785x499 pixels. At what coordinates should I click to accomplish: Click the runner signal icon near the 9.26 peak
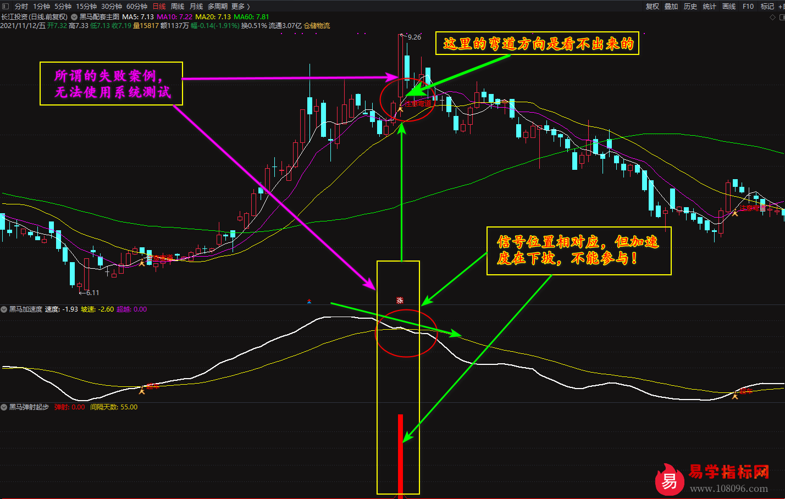pos(400,110)
